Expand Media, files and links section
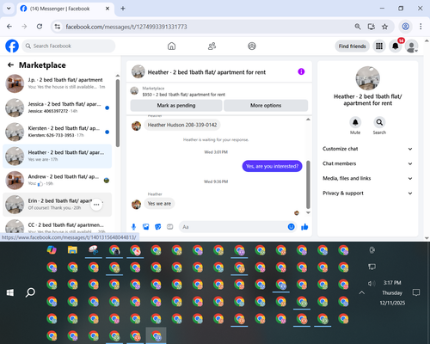This screenshot has height=344, width=430. point(367,178)
